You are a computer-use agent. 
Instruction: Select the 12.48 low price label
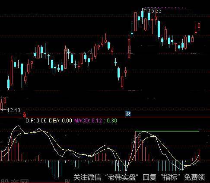pos(13,110)
